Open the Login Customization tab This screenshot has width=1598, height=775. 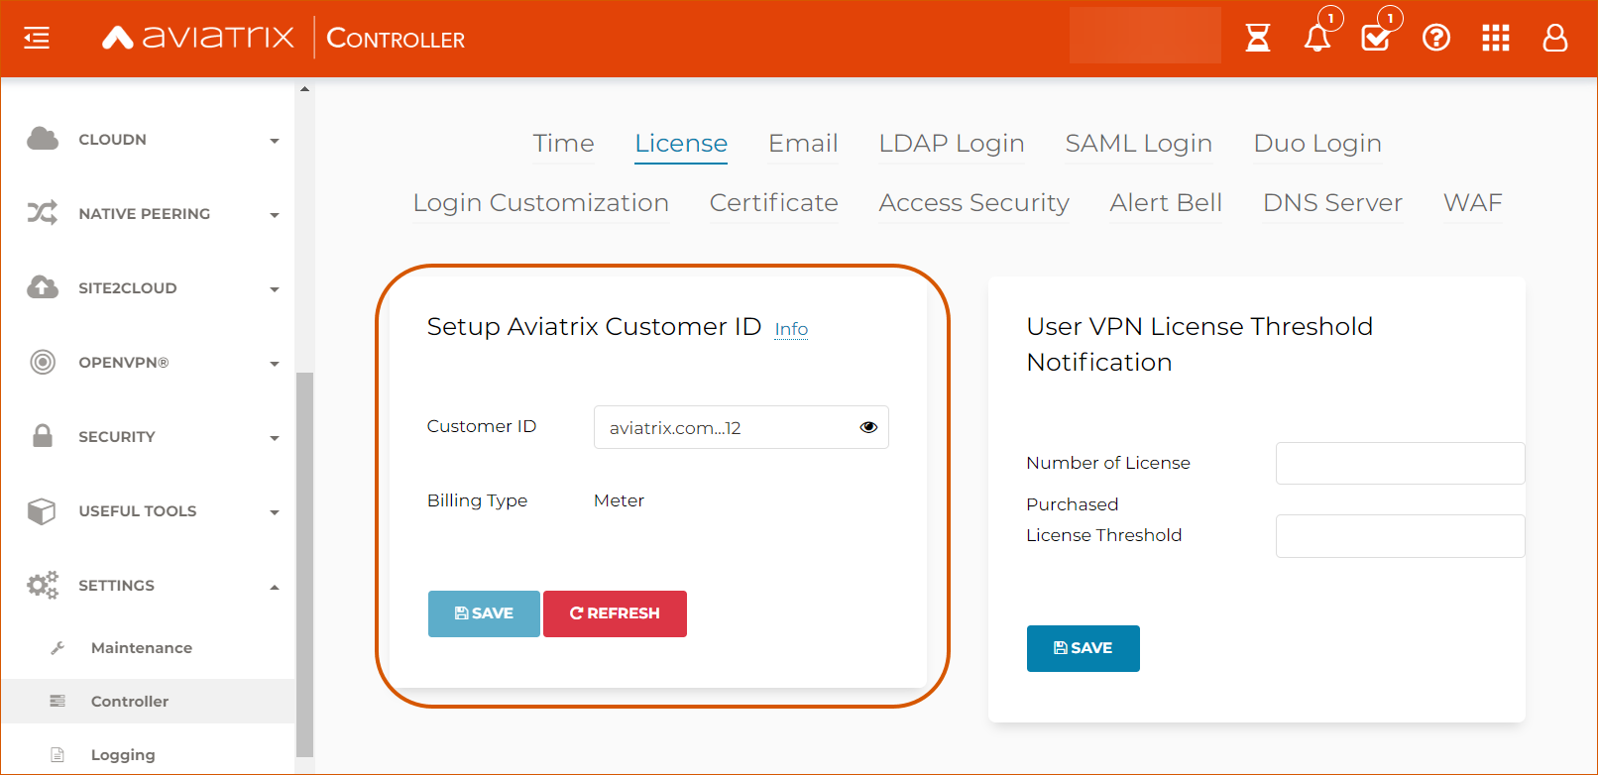(x=541, y=203)
